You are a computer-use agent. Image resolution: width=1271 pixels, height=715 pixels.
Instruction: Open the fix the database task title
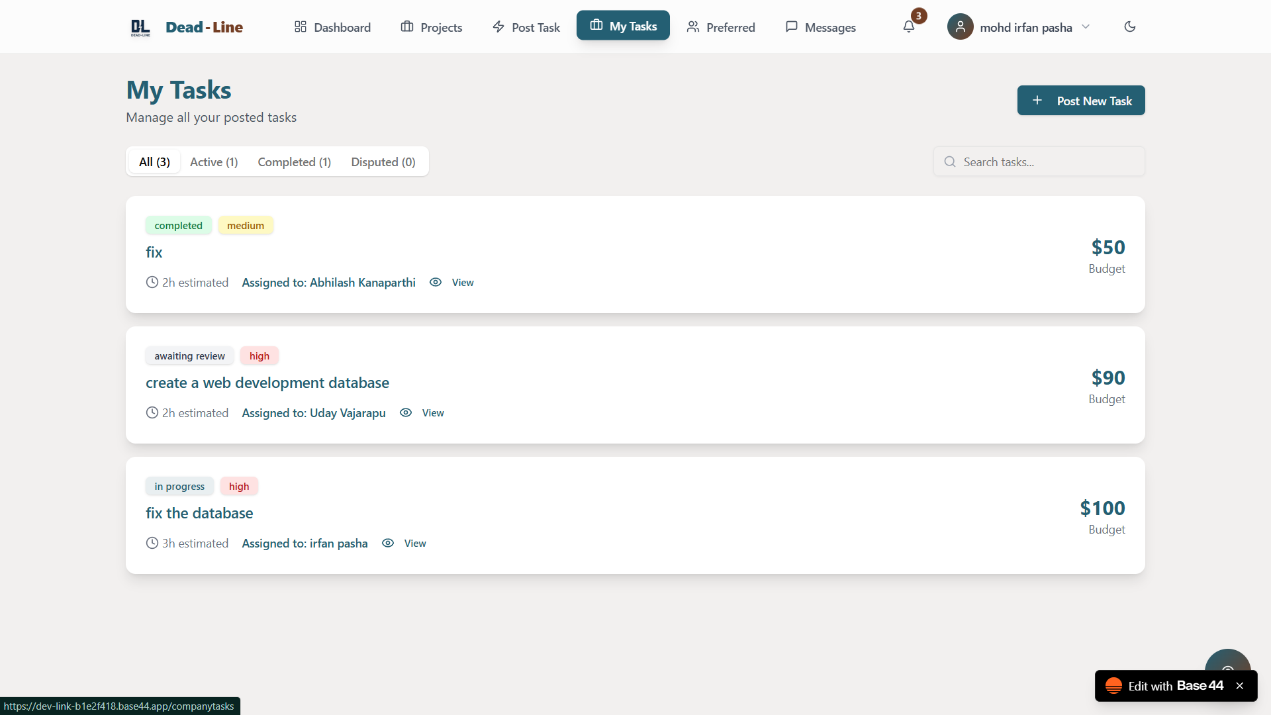pos(199,513)
